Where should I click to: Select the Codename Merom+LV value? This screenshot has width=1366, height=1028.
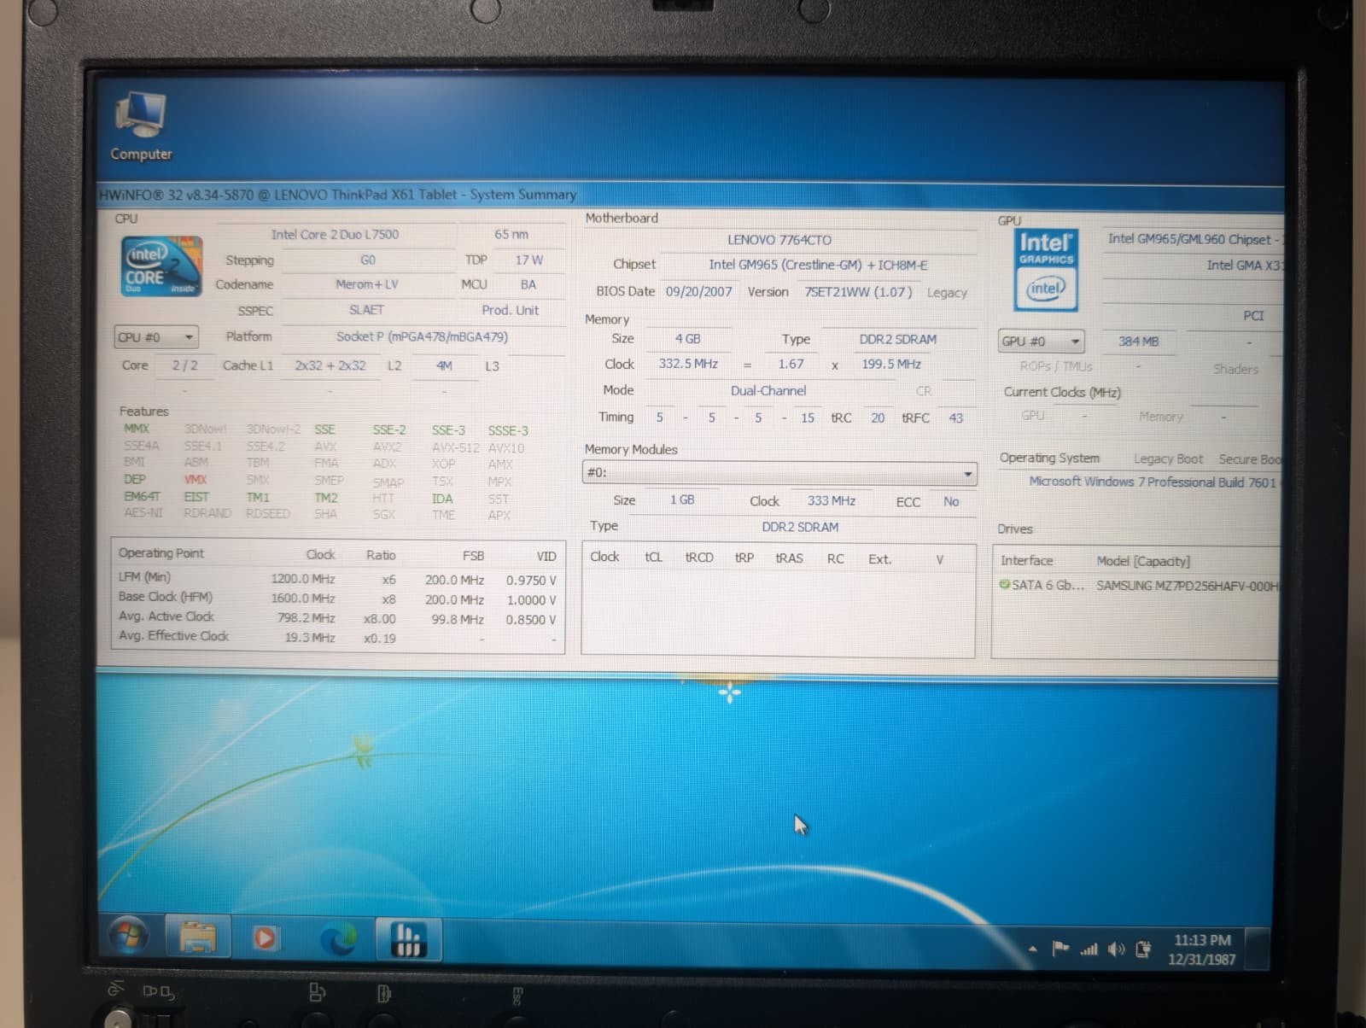click(367, 284)
